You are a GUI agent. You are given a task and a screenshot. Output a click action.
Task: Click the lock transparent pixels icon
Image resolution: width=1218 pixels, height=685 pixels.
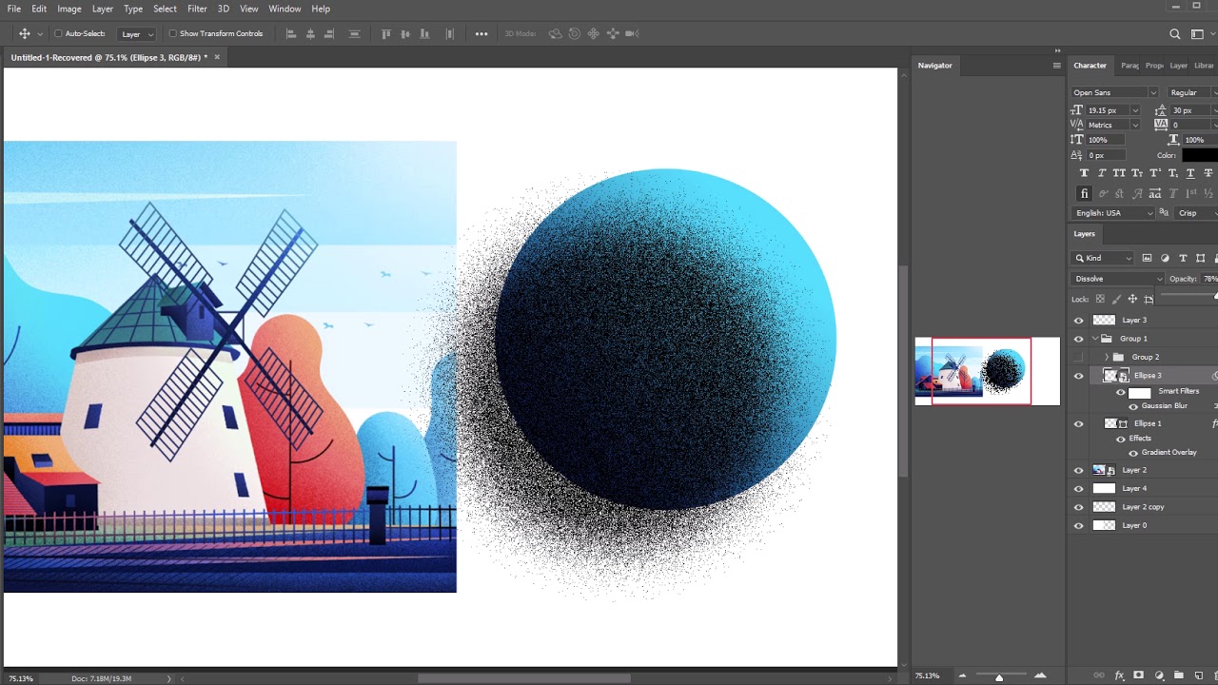(x=1101, y=299)
